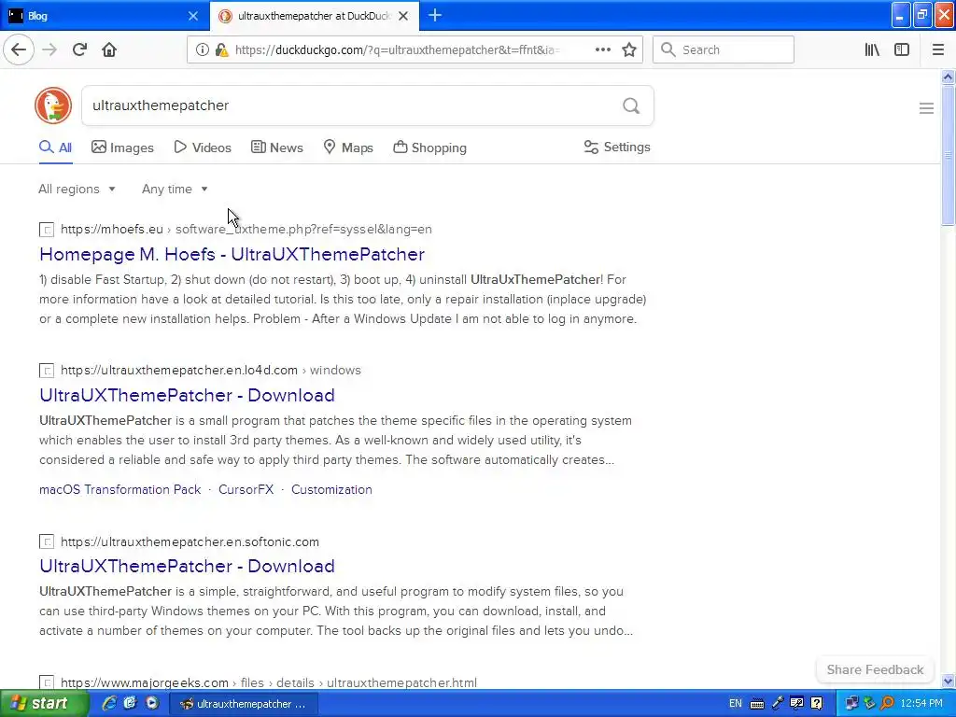This screenshot has width=956, height=717.
Task: Select the All results tab
Action: [x=55, y=148]
